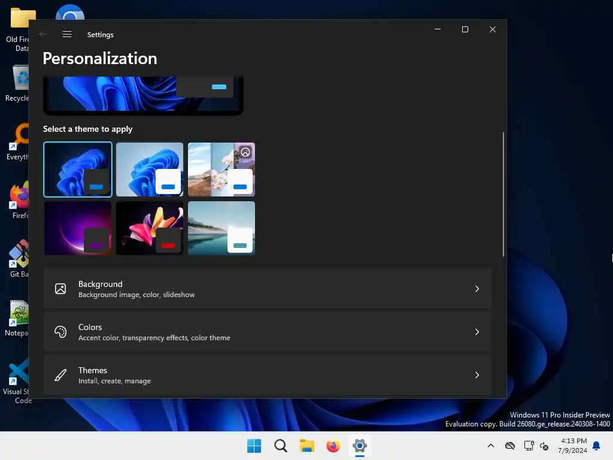Click the Themes paintbrush icon

(60, 375)
